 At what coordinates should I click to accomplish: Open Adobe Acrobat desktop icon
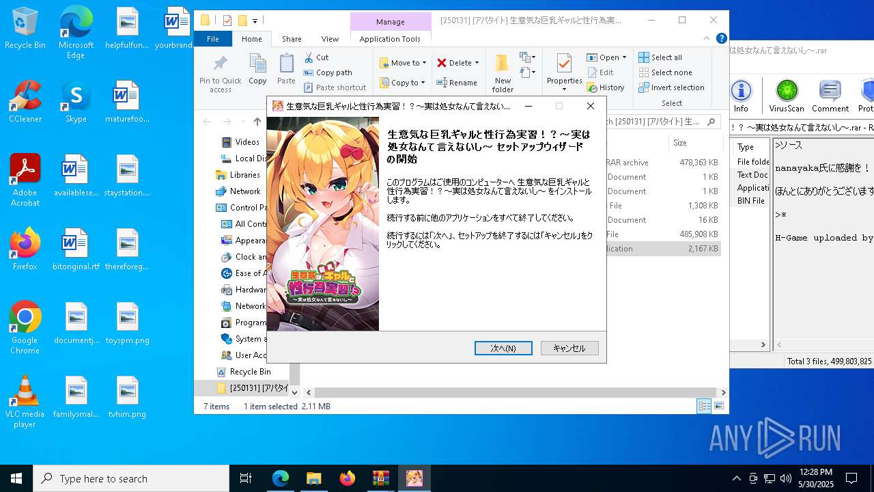25,180
